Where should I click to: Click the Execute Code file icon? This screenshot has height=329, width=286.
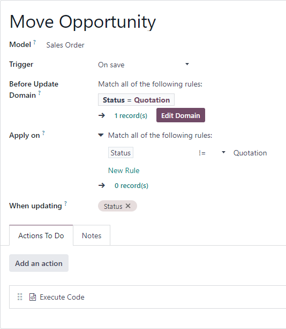pyautogui.click(x=33, y=297)
